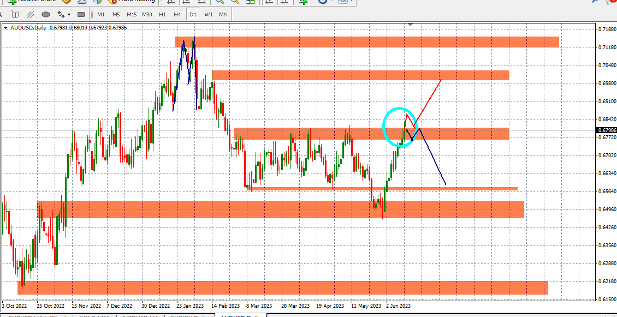The height and width of the screenshot is (317, 617).
Task: Switch chart to M1 timeframe
Action: (x=101, y=15)
